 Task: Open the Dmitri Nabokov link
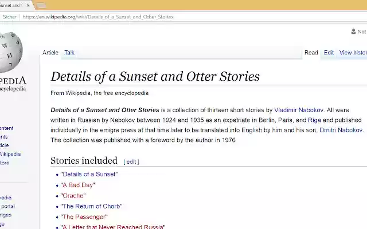(x=341, y=130)
